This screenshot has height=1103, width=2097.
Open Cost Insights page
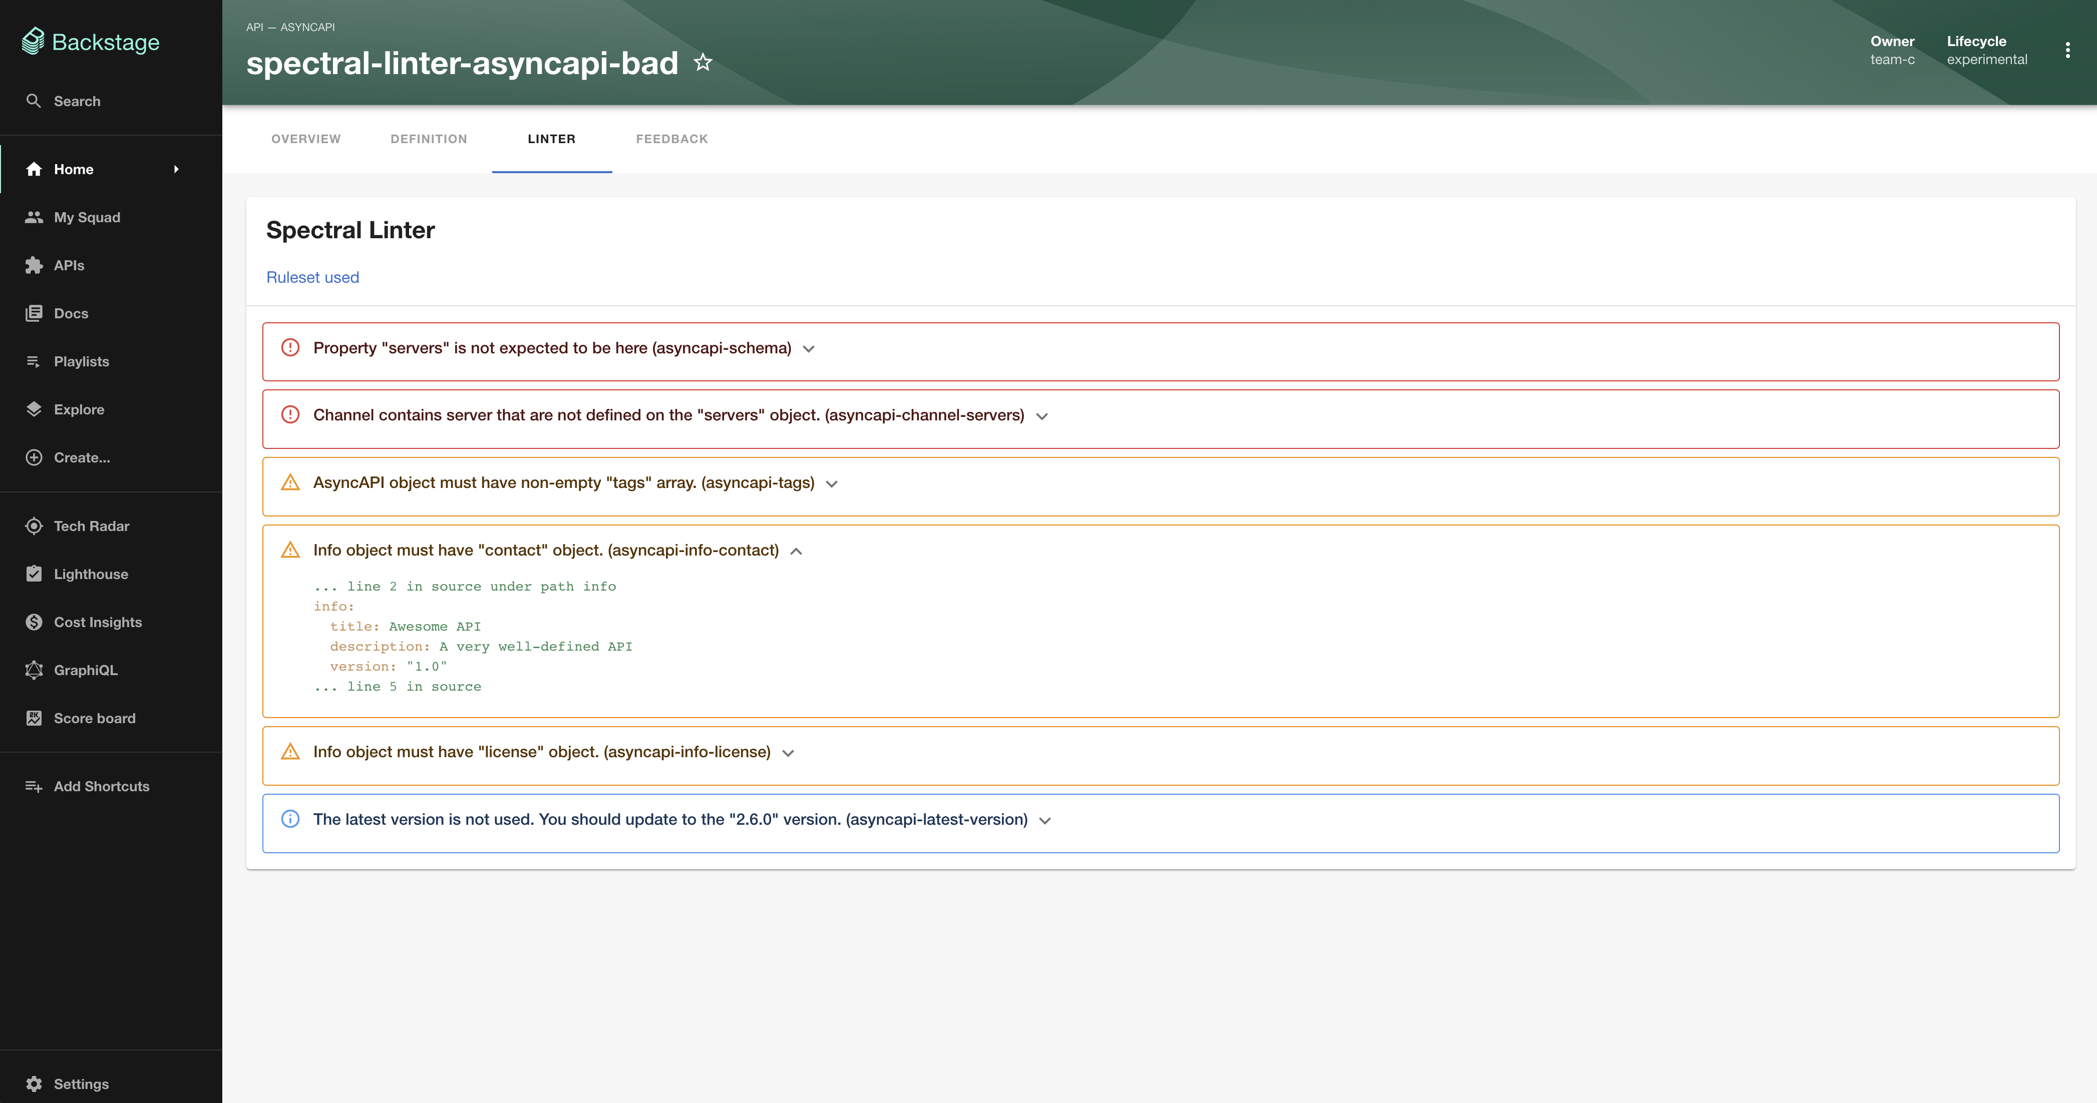click(x=97, y=622)
